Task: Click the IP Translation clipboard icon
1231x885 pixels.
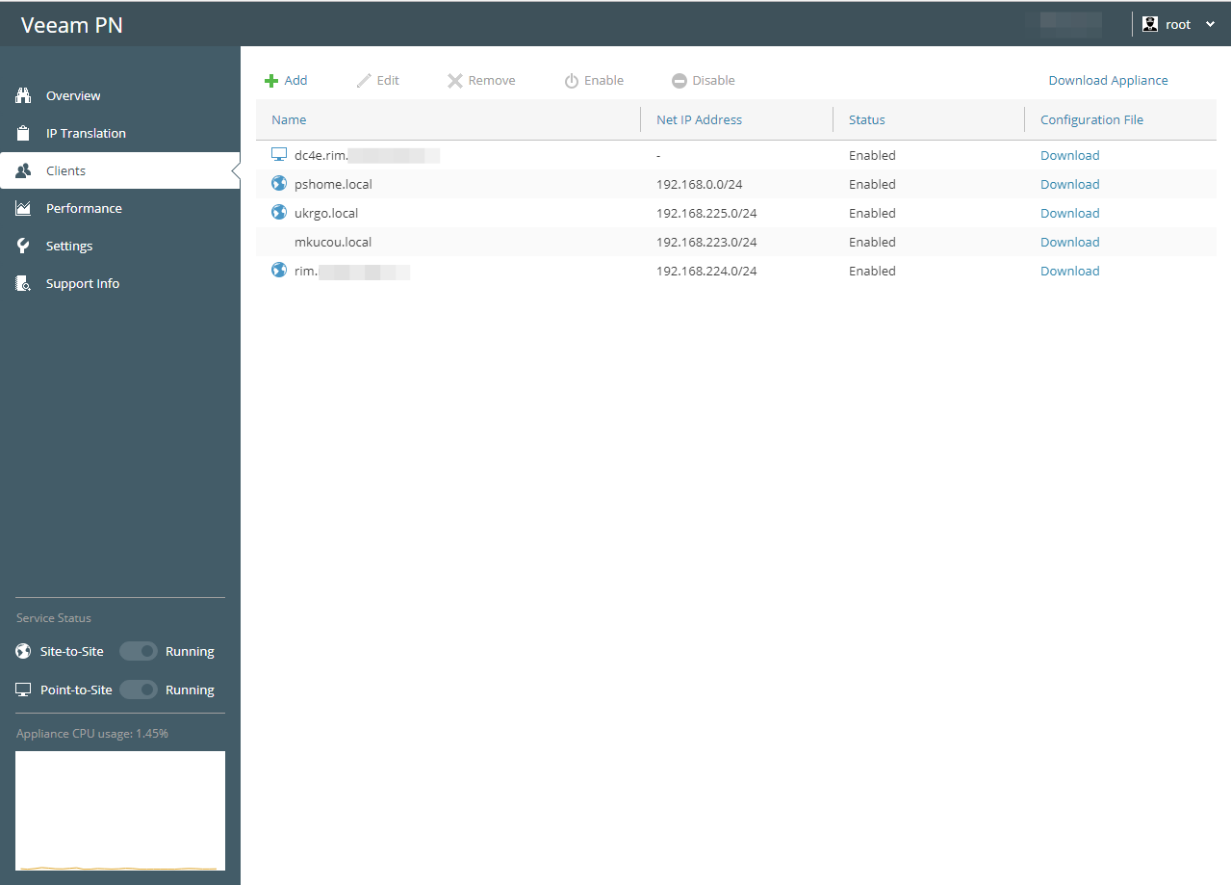Action: [24, 133]
